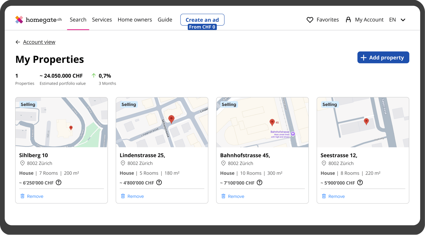
Task: Click Favorites label in header
Action: (328, 19)
